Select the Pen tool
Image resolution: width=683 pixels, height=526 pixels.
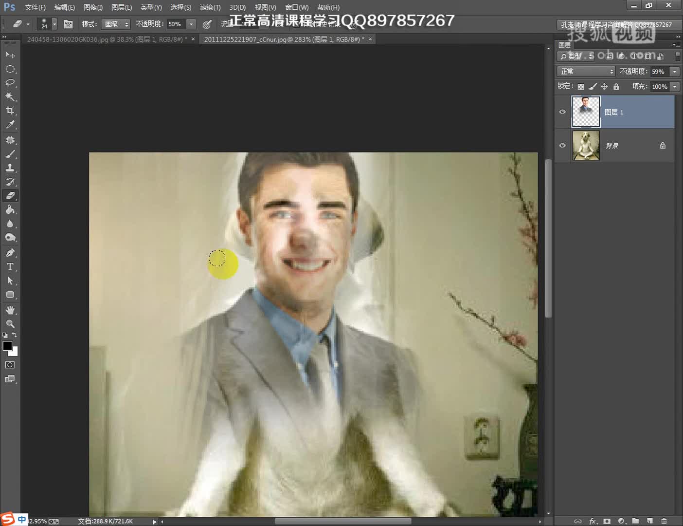(x=10, y=253)
